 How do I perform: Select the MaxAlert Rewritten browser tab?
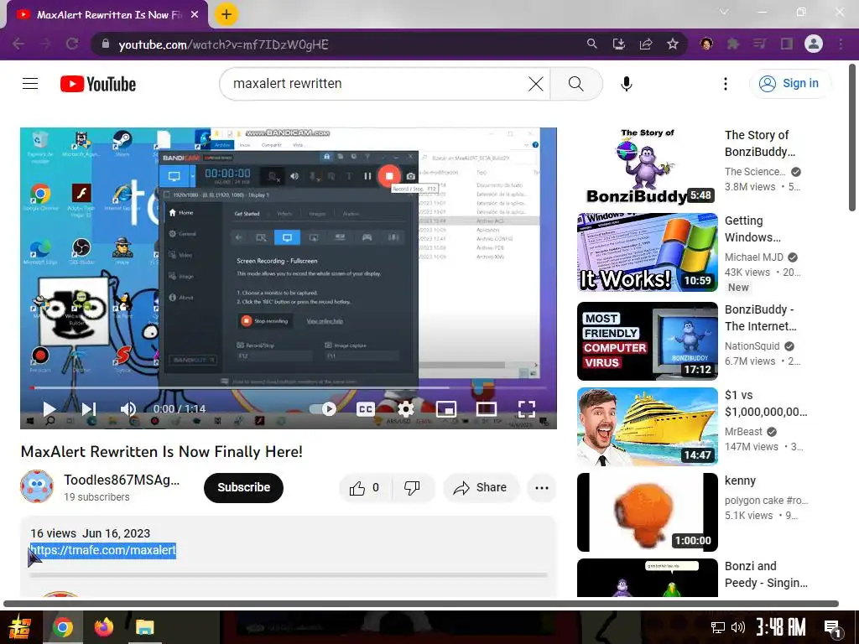click(x=107, y=15)
